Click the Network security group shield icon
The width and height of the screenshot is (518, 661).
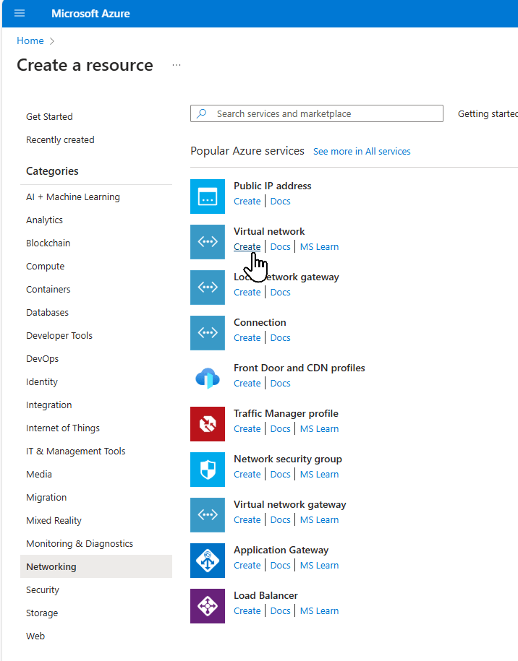208,470
